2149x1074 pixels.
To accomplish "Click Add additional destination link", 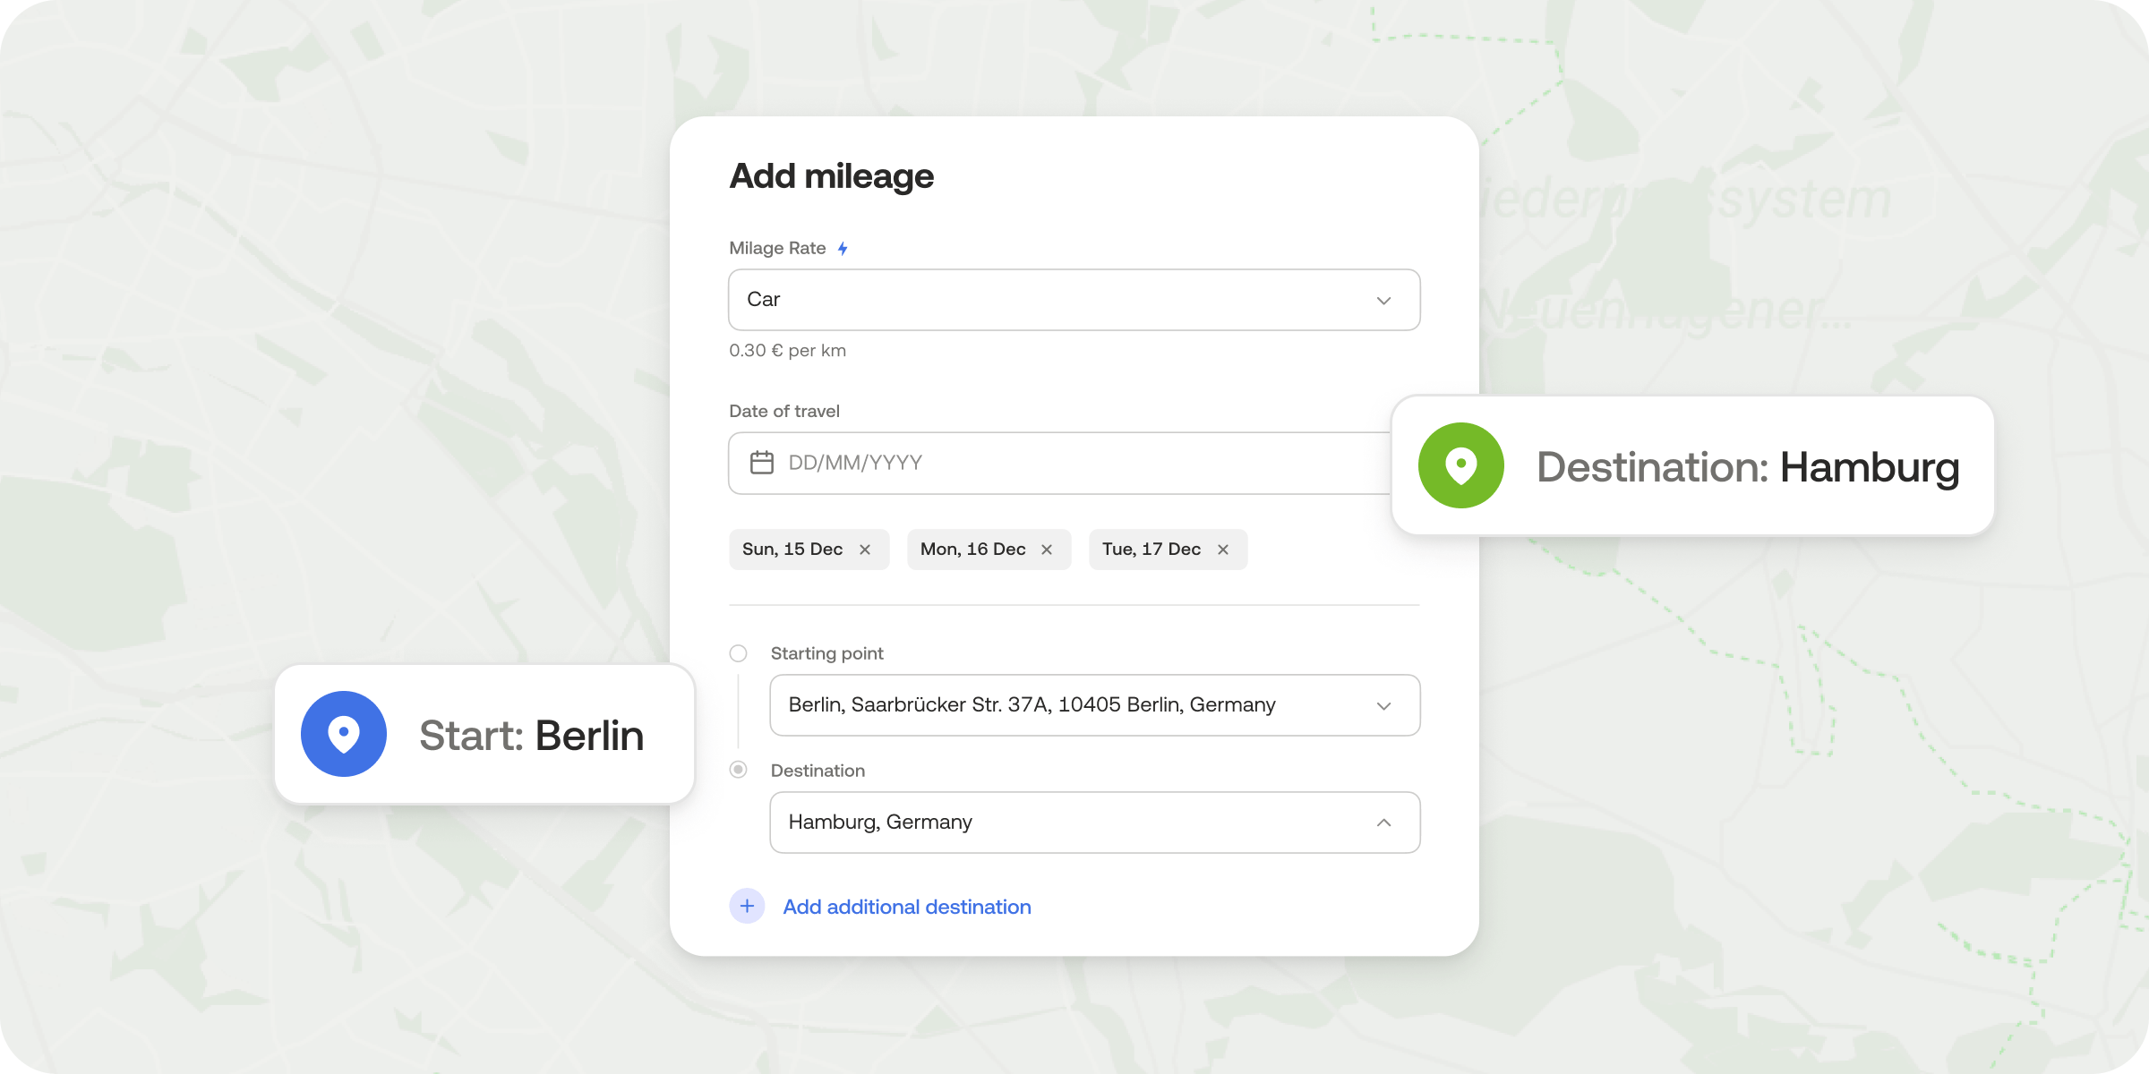I will 906,907.
